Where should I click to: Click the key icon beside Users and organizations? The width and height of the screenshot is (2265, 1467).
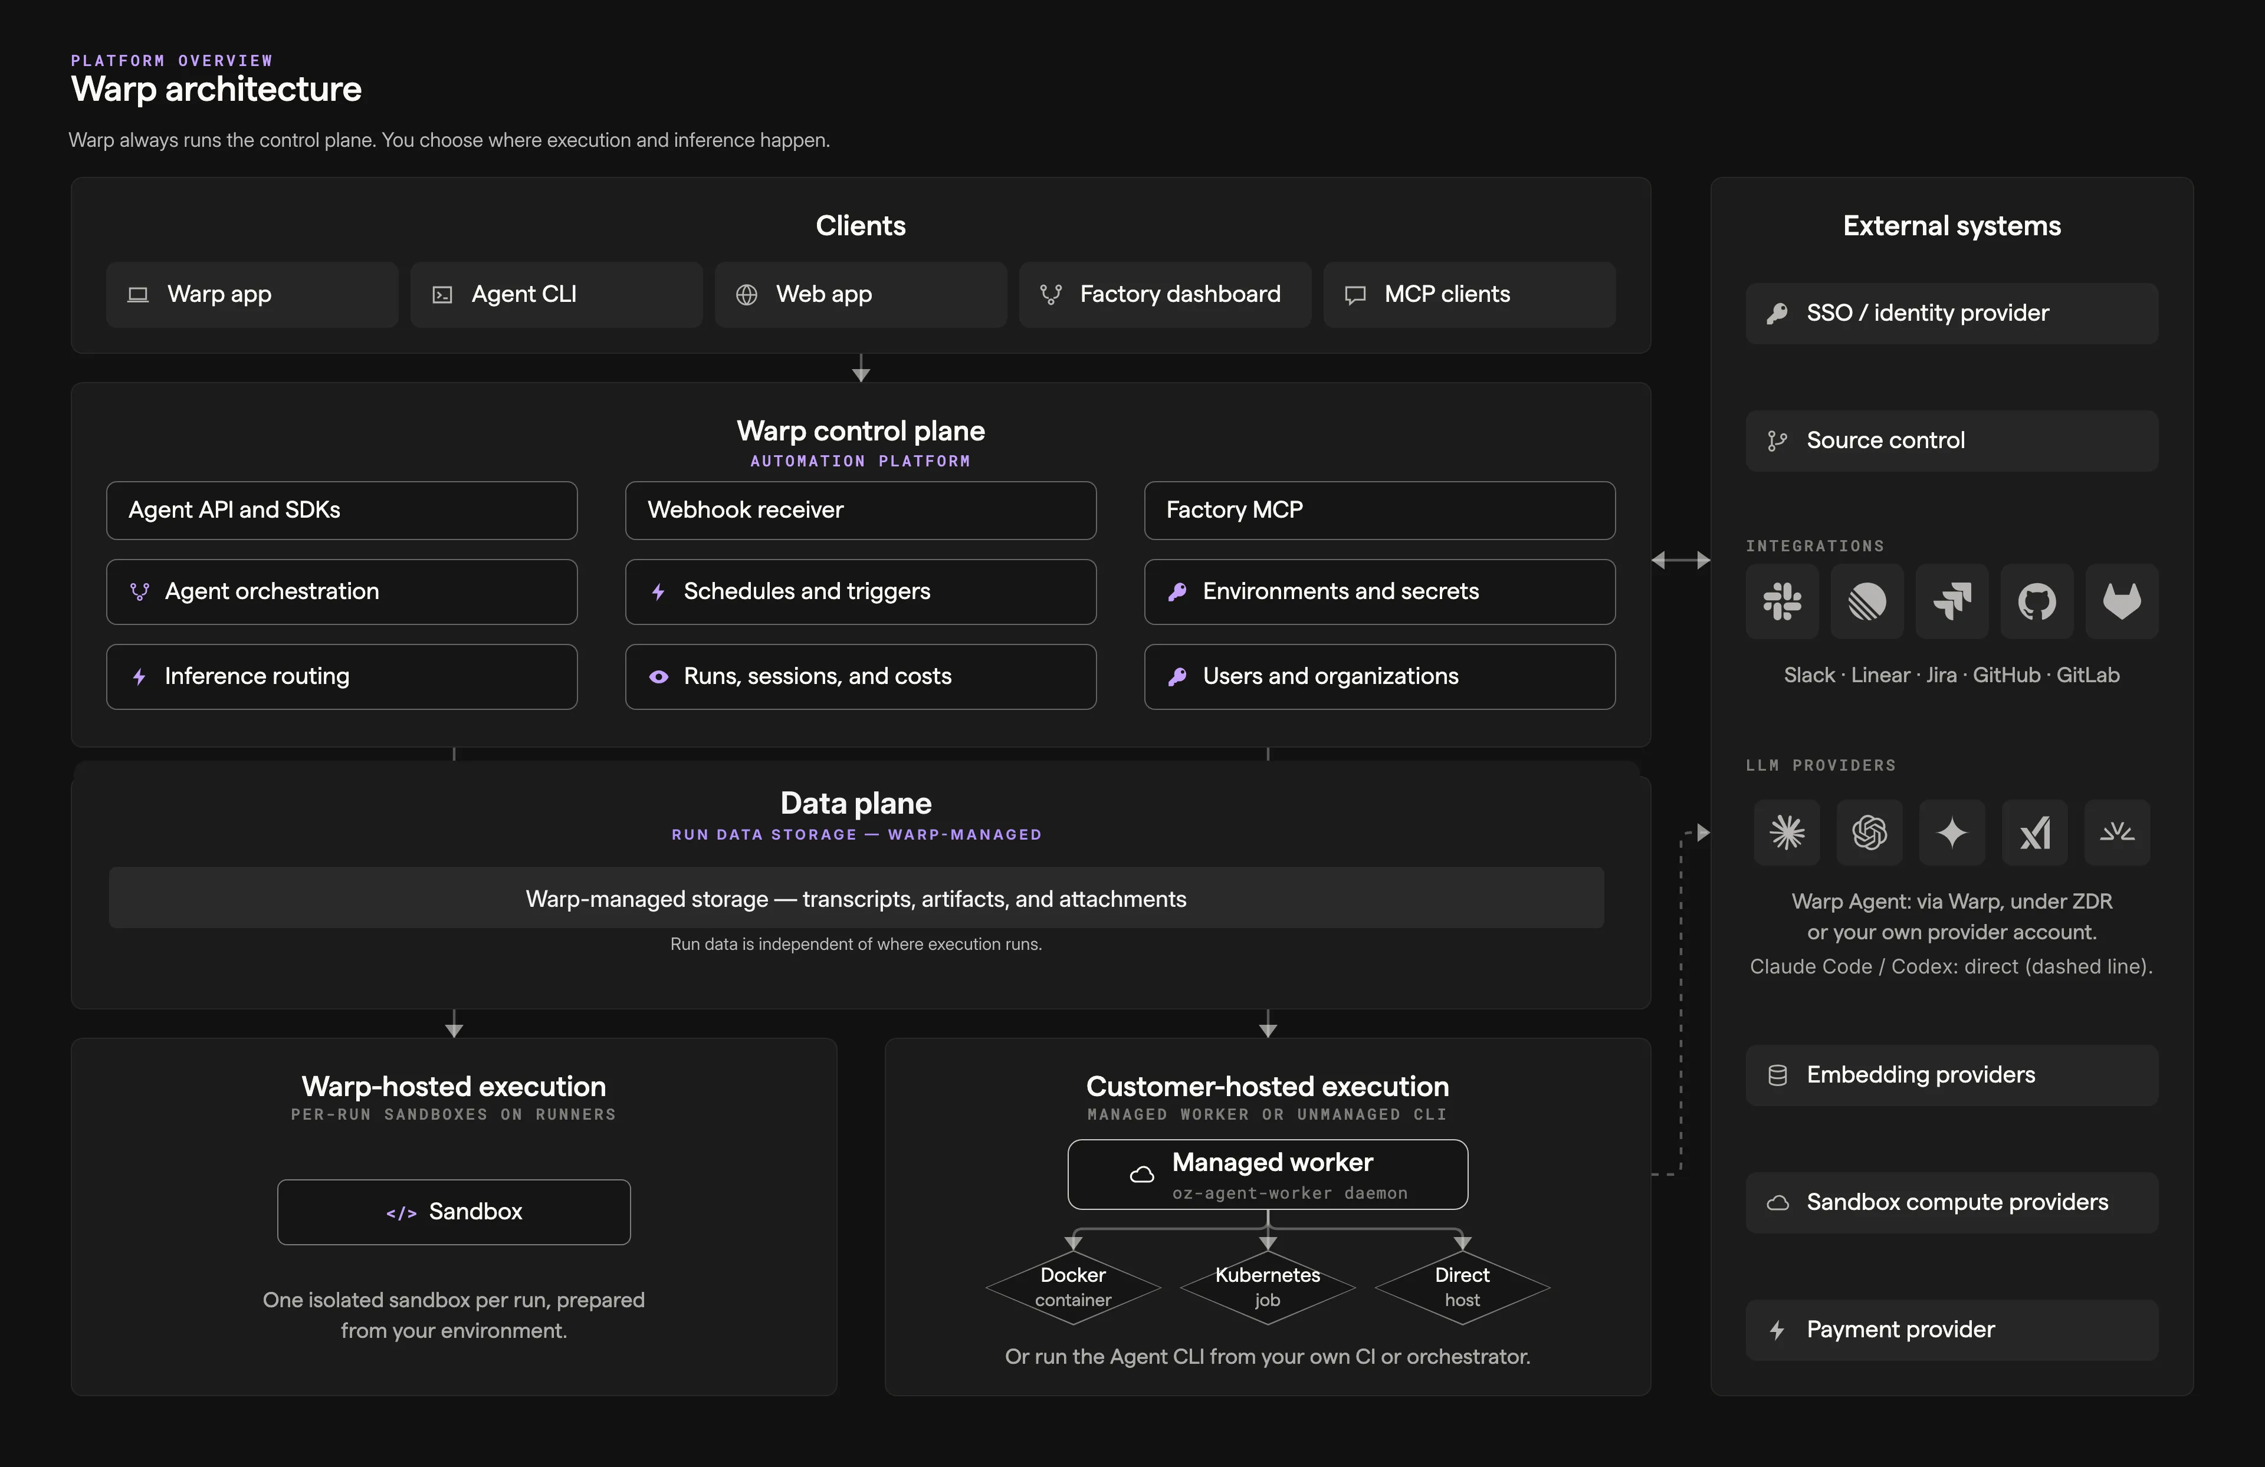point(1177,676)
